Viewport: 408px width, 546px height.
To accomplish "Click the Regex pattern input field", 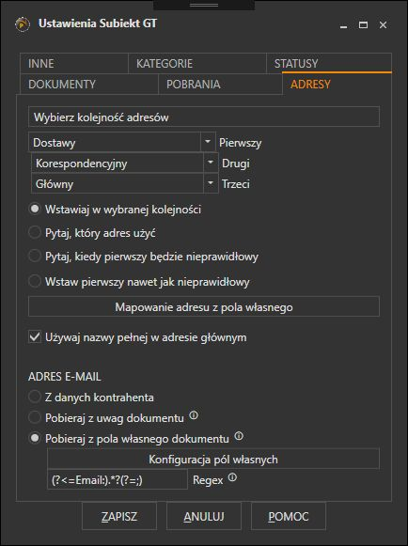I will tap(118, 479).
